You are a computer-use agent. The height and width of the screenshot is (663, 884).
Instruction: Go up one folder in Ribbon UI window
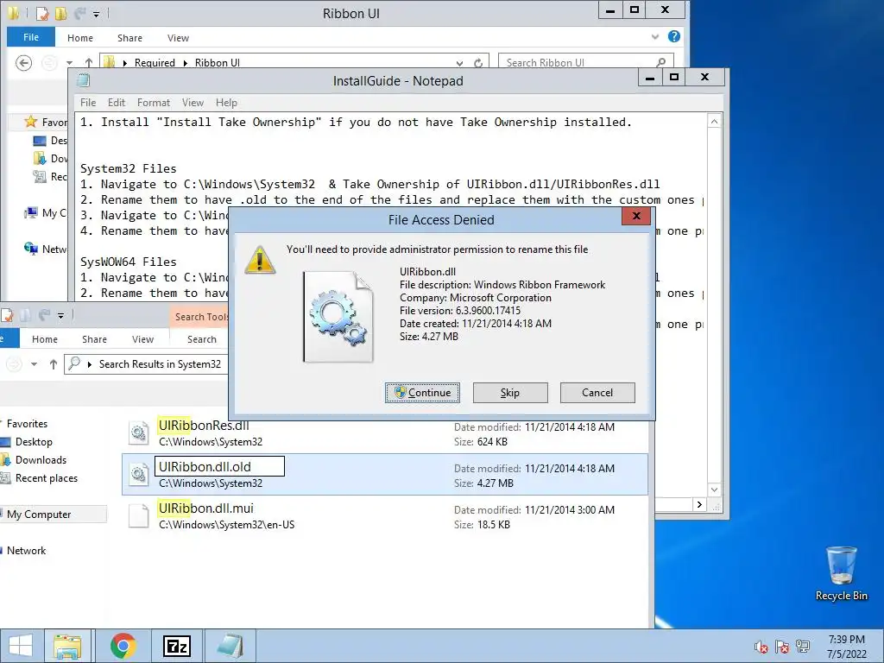tap(89, 63)
